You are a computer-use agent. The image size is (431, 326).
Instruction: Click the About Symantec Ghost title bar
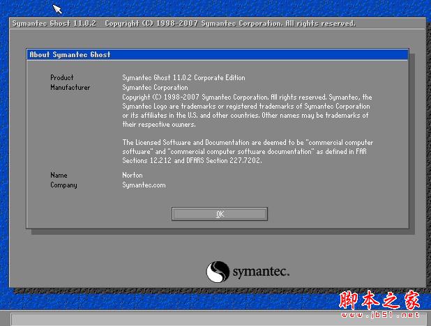[x=218, y=54]
